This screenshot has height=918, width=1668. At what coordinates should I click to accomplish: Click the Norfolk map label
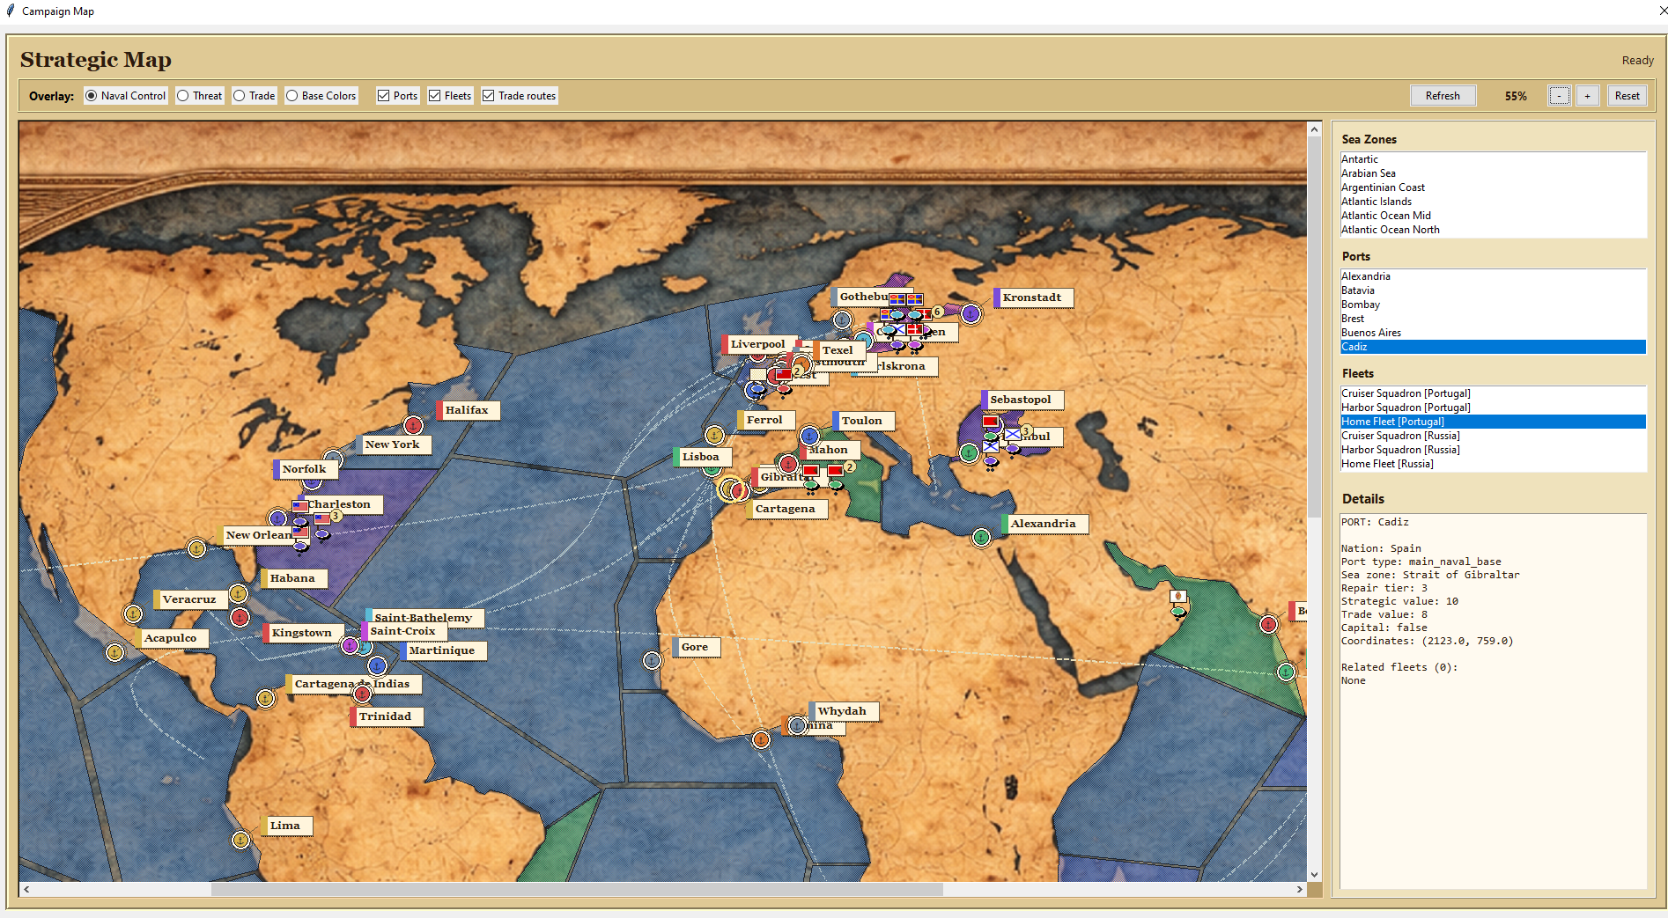coord(304,469)
